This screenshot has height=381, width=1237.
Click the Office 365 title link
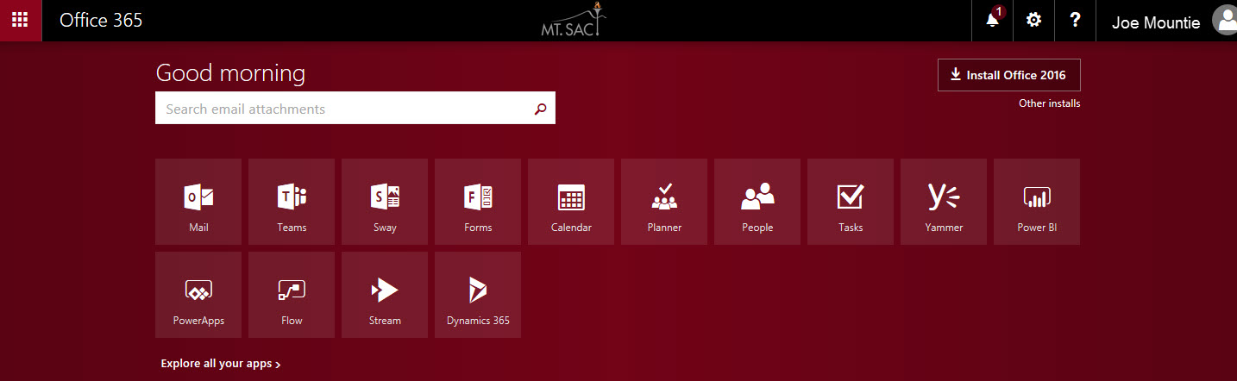101,21
